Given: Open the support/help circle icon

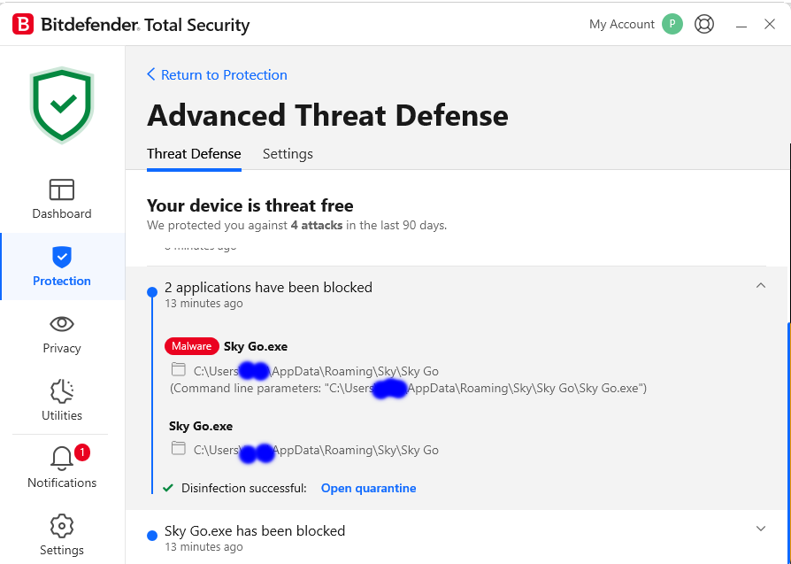Looking at the screenshot, I should pos(704,24).
